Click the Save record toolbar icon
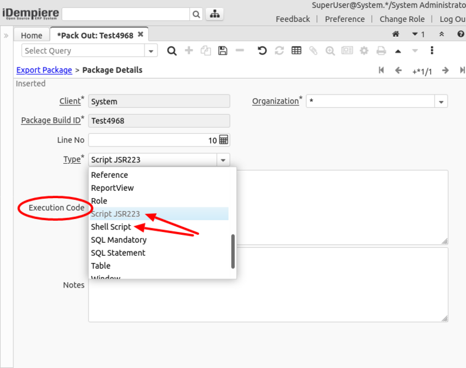Viewport: 466px width, 368px height. tap(223, 51)
